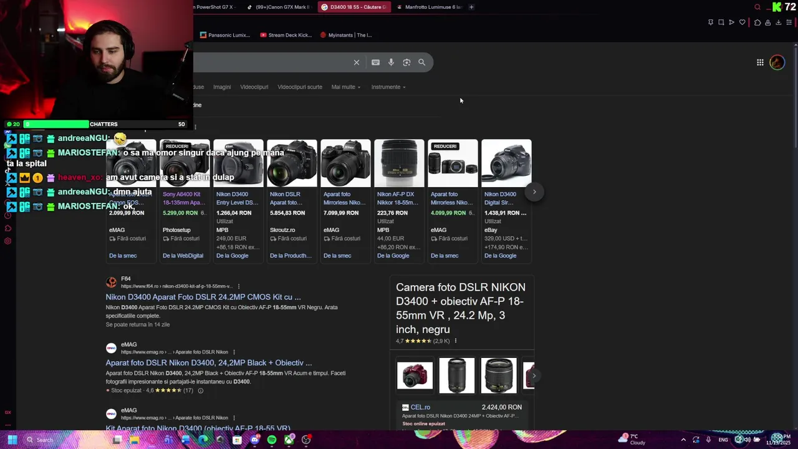Click the browser search icon near top right

click(x=757, y=7)
